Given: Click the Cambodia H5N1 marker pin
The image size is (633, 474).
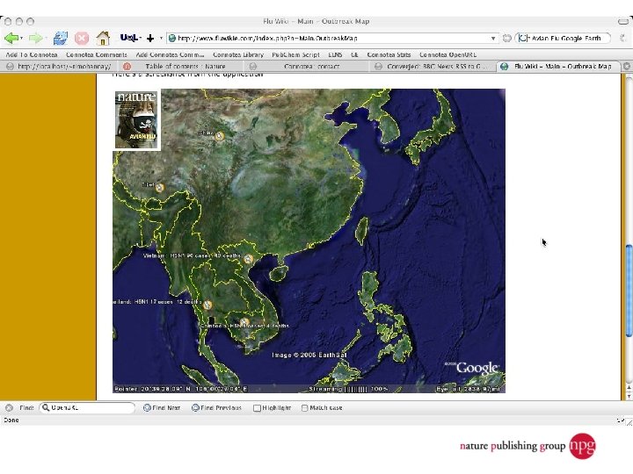Looking at the screenshot, I should click(244, 322).
